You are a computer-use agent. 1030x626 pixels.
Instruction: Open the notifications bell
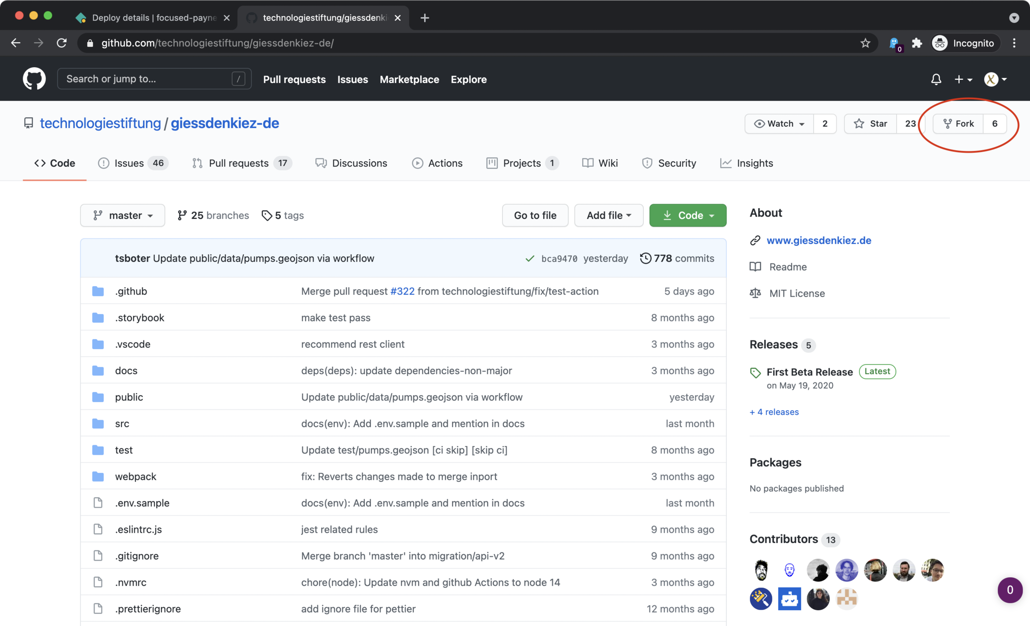pyautogui.click(x=936, y=79)
